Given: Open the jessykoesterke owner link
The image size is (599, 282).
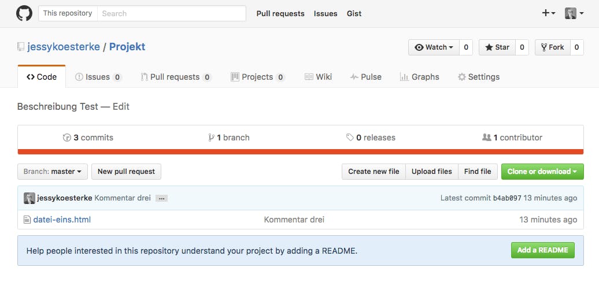Looking at the screenshot, I should point(64,47).
